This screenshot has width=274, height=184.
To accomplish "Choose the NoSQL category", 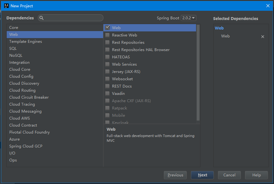I will point(55,56).
